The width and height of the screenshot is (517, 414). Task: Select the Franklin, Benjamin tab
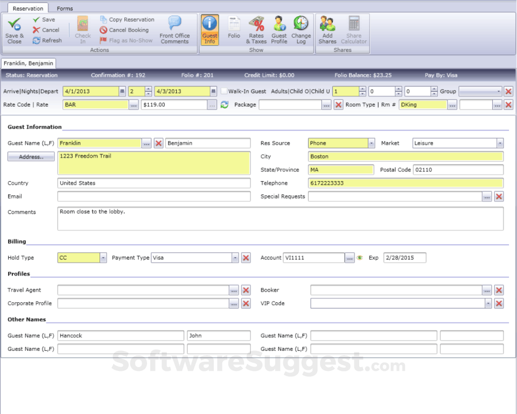click(29, 63)
